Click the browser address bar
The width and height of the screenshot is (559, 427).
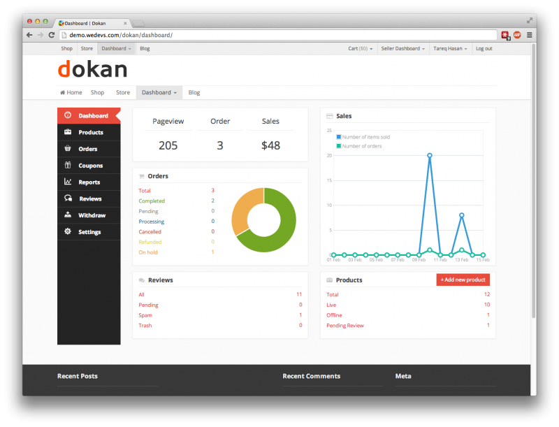pos(279,35)
